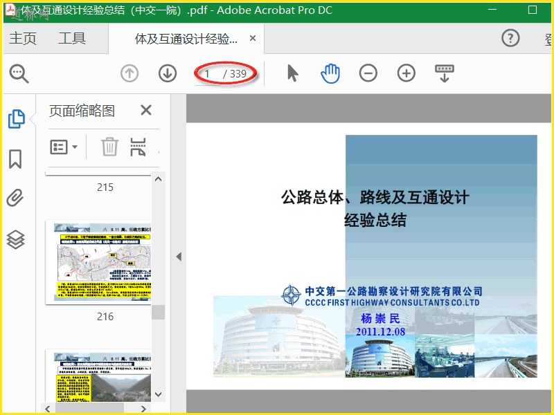Click the thumbnail horizontal scroll right arrow
This screenshot has height=415, width=554.
143,409
